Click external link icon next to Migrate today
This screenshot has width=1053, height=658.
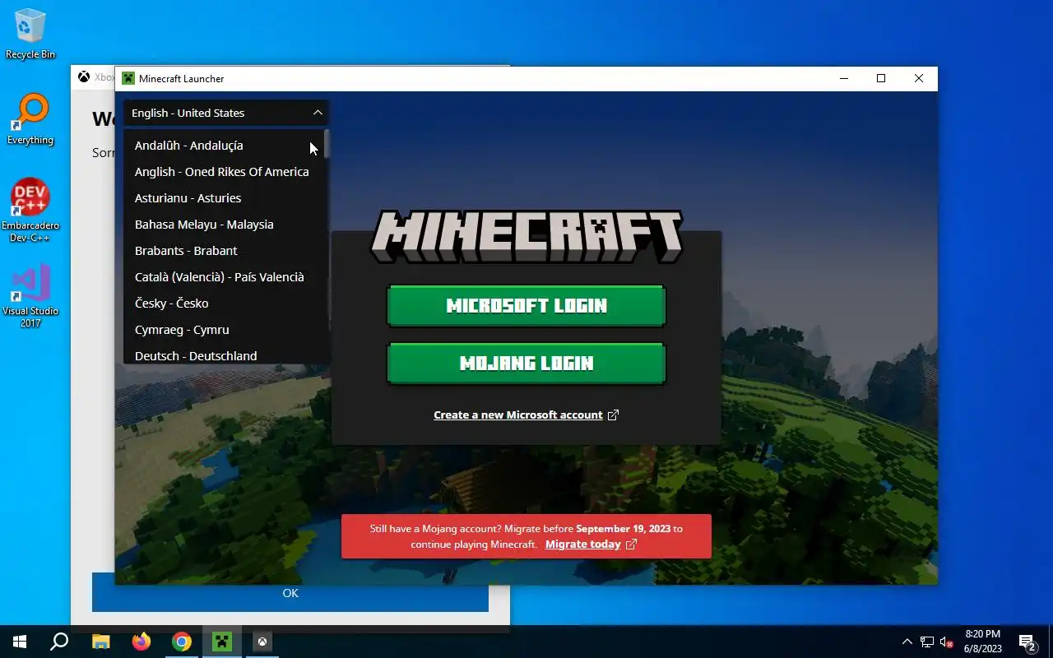coord(631,544)
